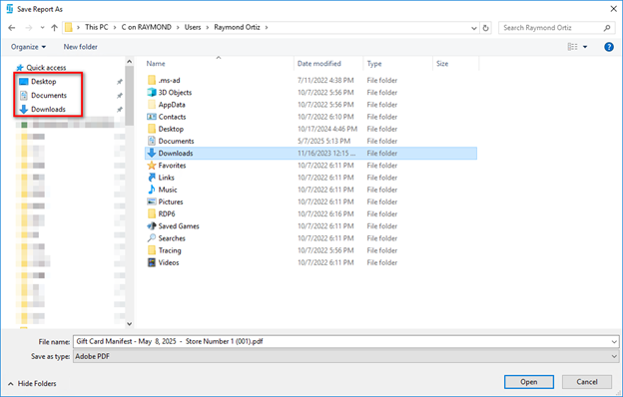Click This PC in address bar

[96, 27]
